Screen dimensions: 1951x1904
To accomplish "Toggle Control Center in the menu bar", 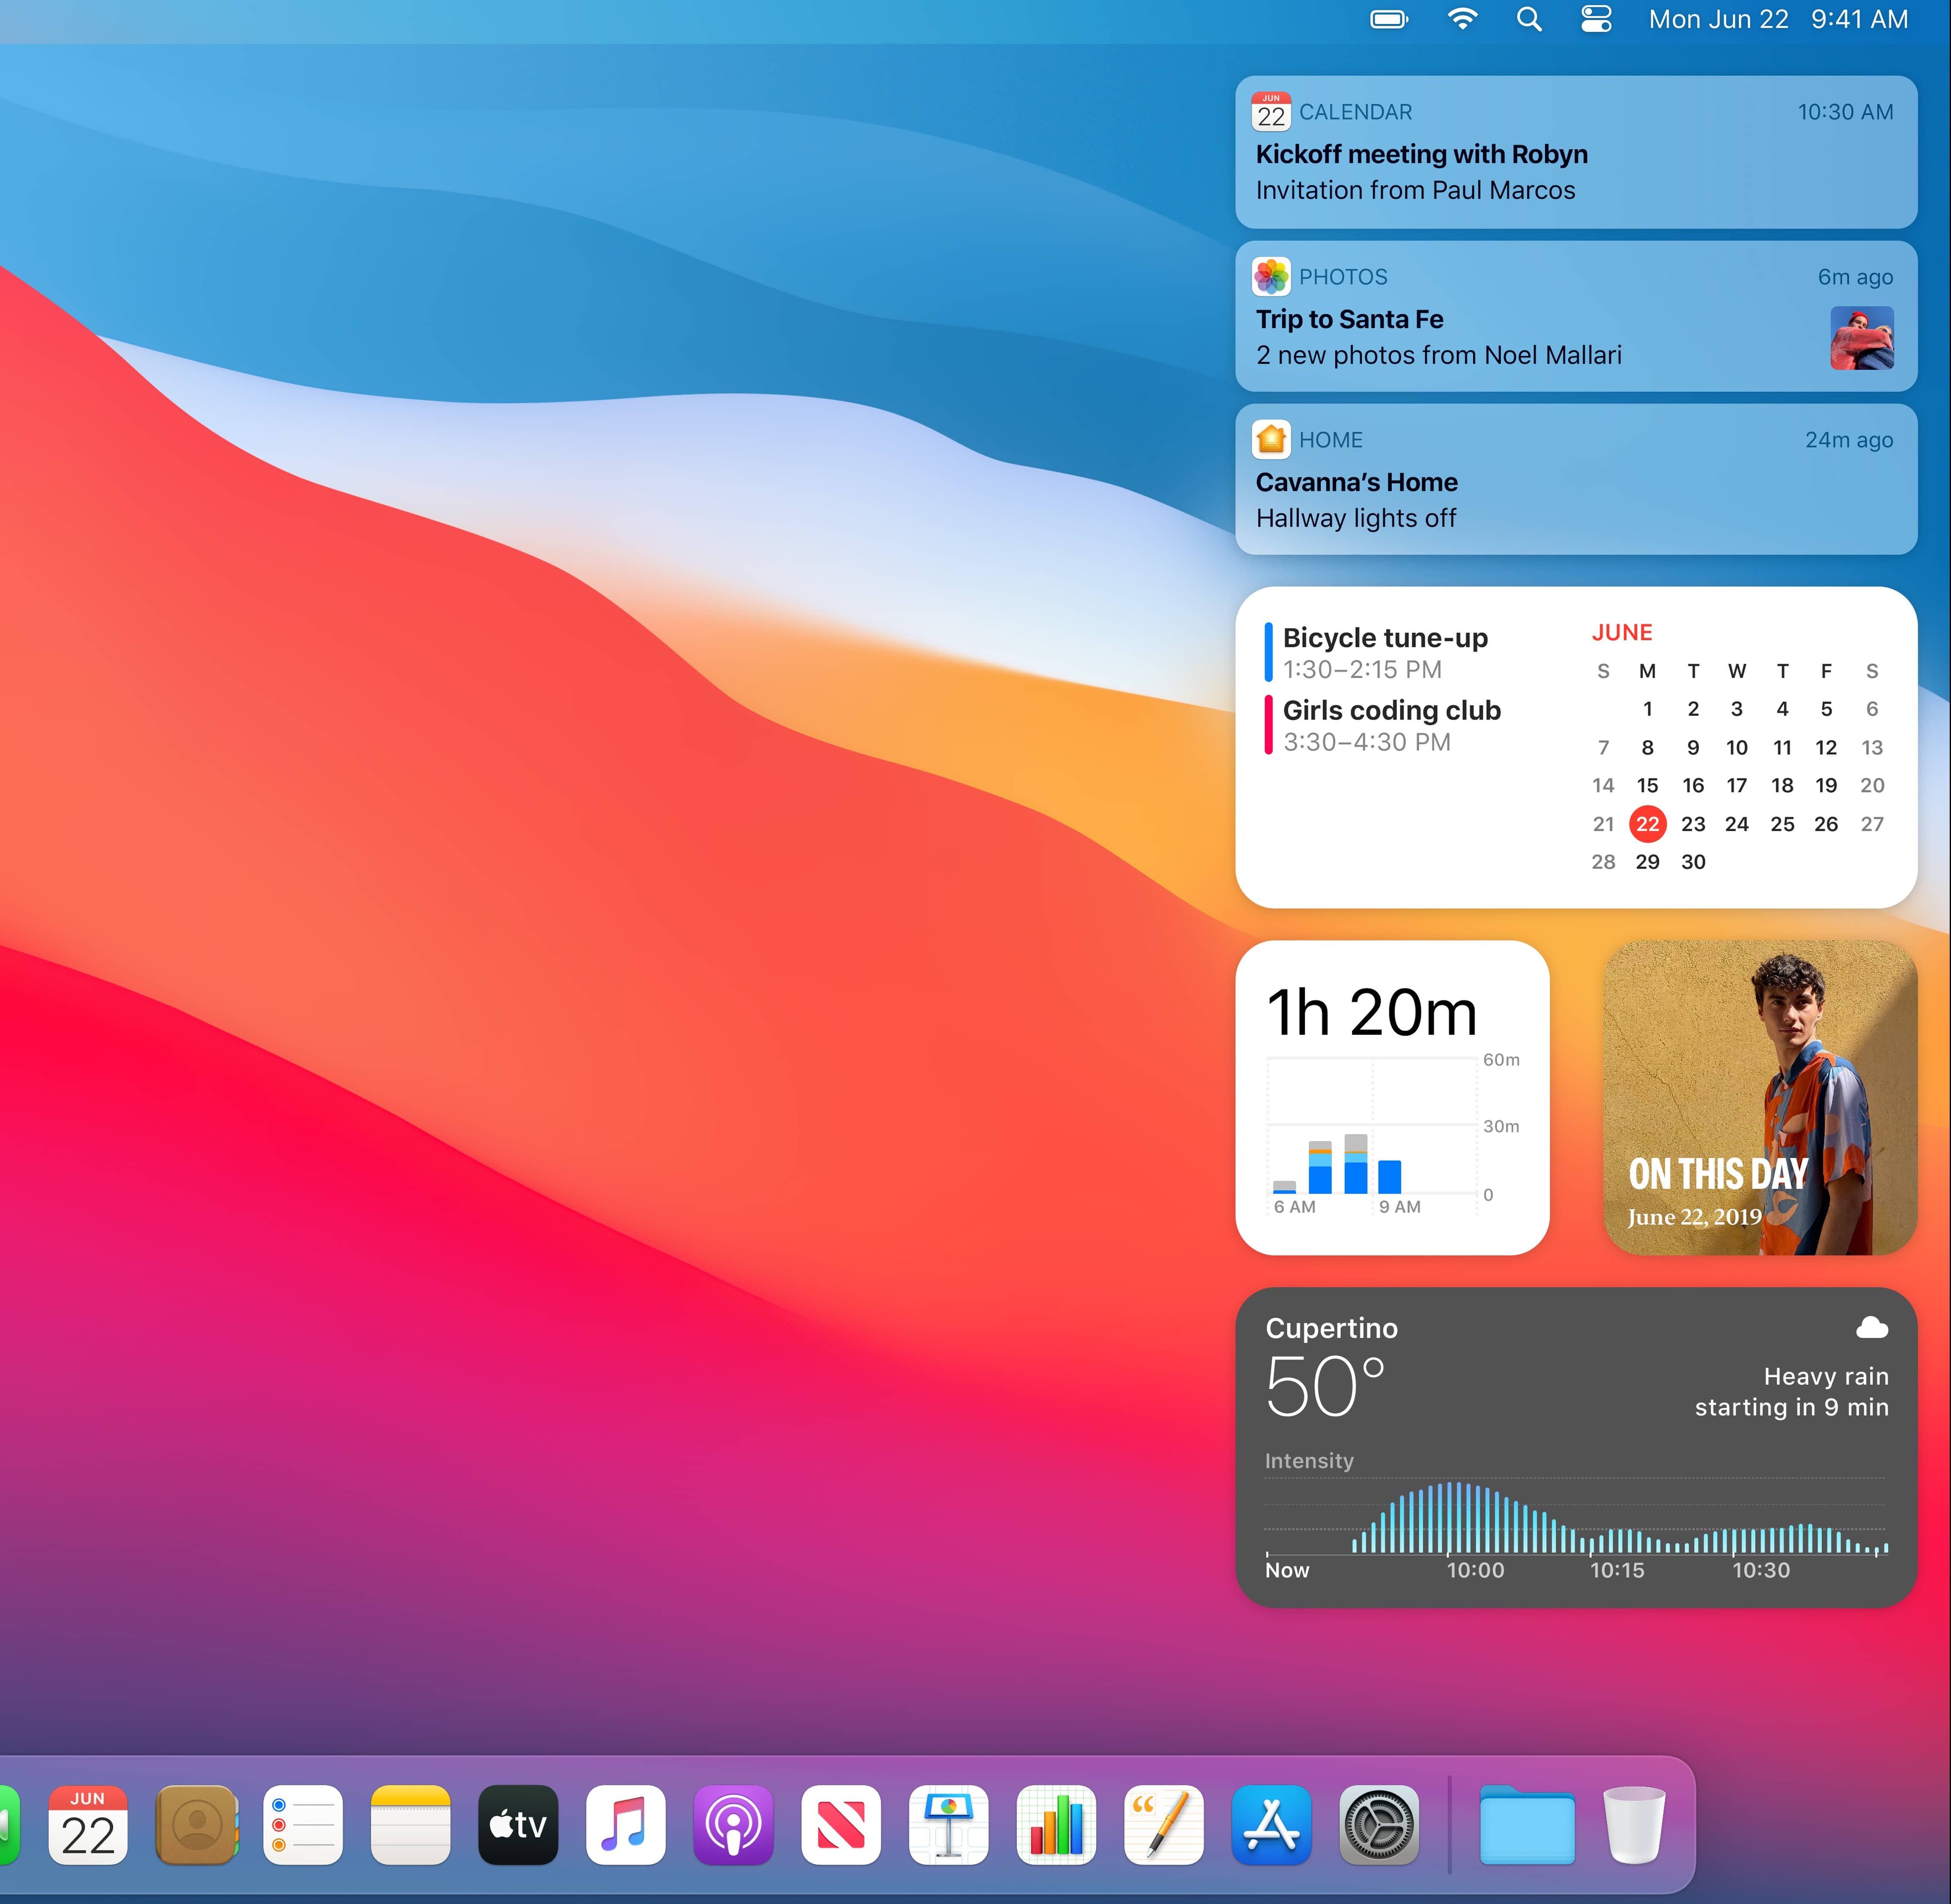I will [x=1596, y=19].
